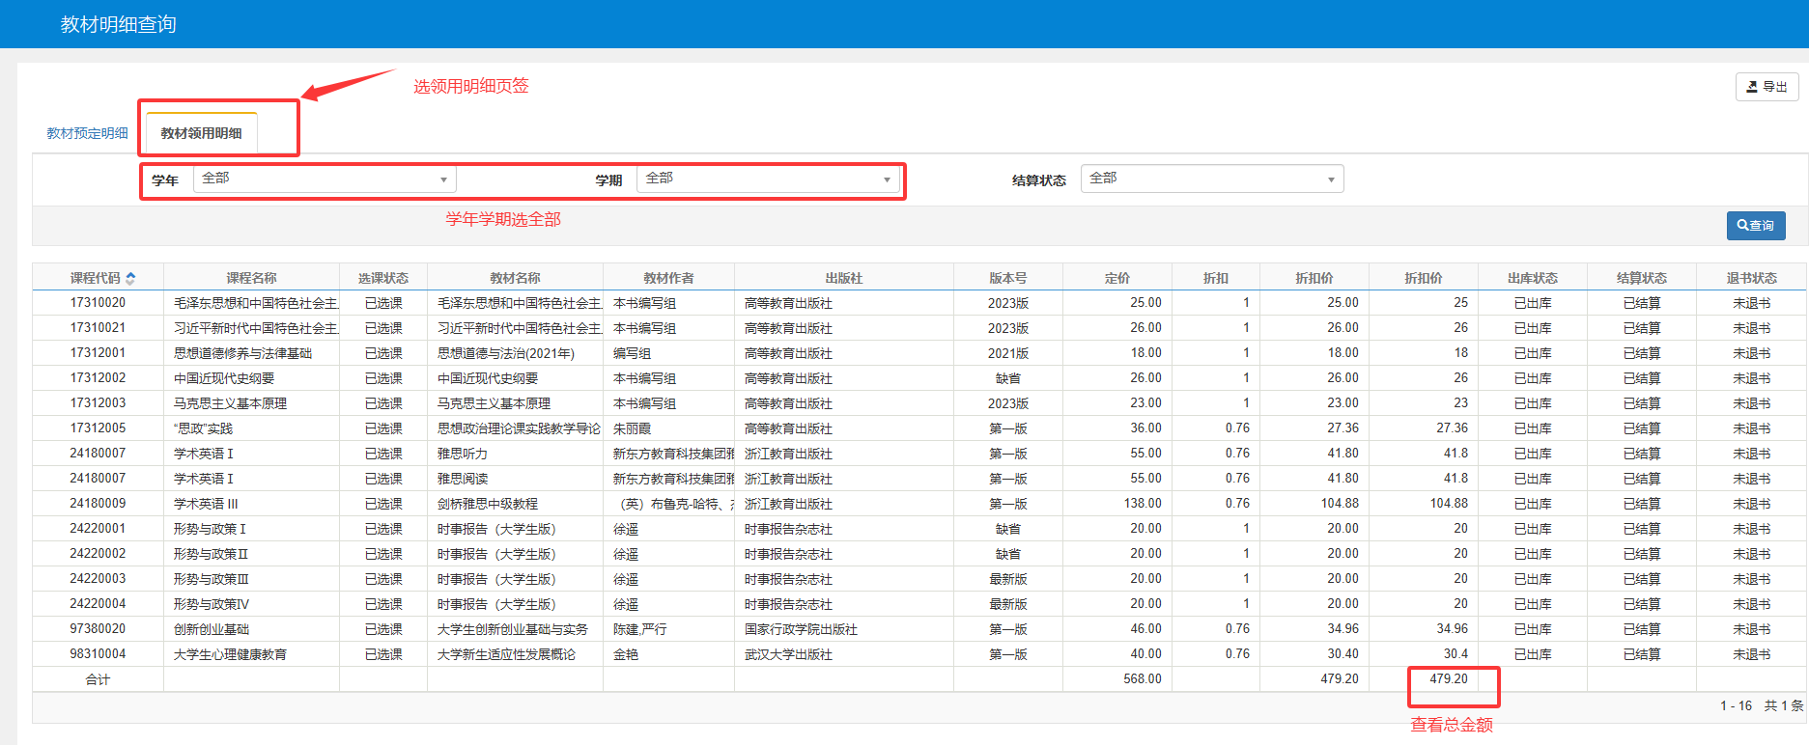
Task: Click publisher 国家行政学院出版社
Action: point(801,629)
